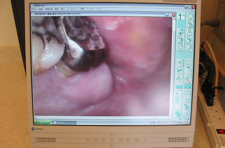
Task: Click the patient head profile icon
Action: [x=190, y=32]
